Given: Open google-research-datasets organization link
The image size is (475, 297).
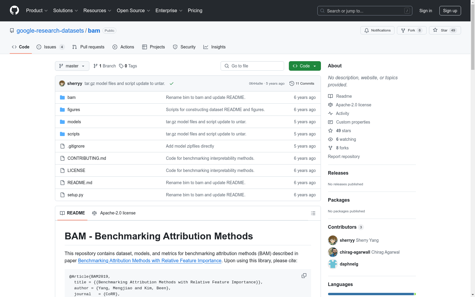Looking at the screenshot, I should (x=50, y=31).
